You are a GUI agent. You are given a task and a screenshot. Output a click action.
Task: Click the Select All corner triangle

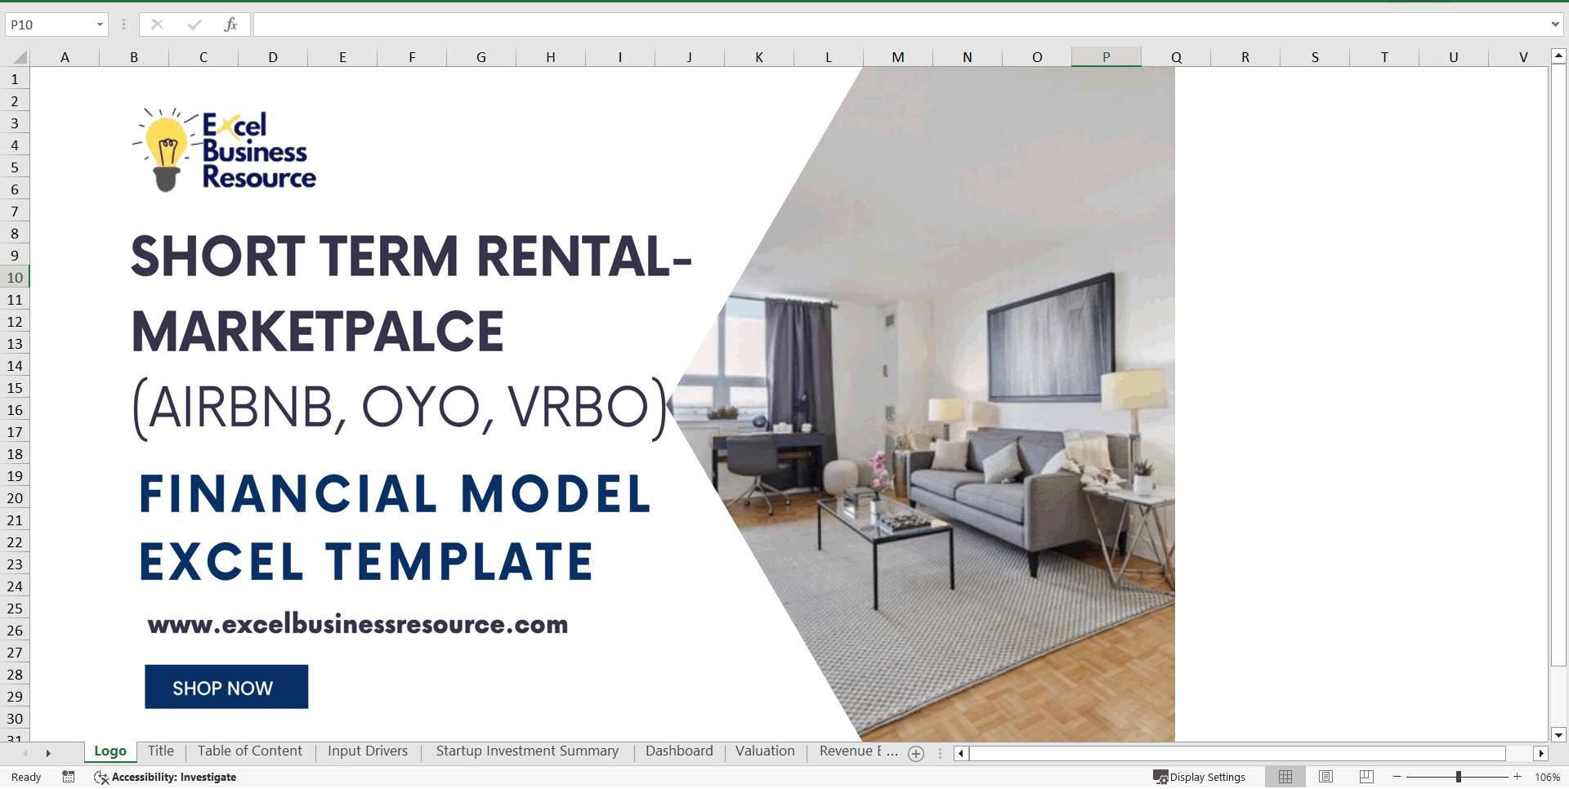(20, 57)
